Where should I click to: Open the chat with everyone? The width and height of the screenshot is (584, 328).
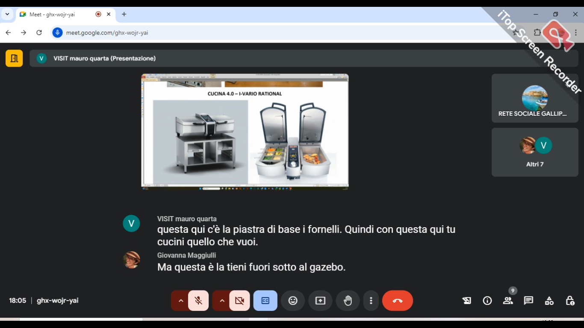(529, 301)
